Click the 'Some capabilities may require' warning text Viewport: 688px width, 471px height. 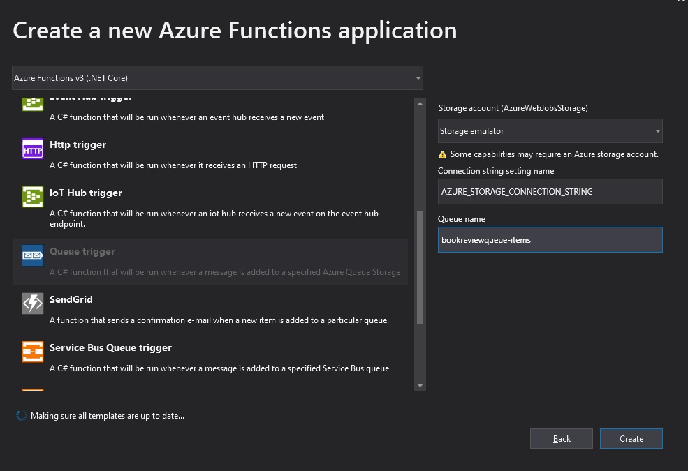(x=555, y=154)
